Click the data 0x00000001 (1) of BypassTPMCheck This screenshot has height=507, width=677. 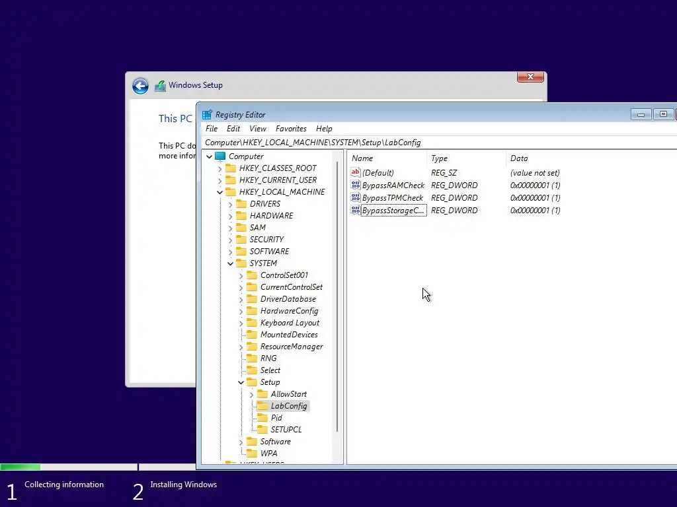[535, 198]
